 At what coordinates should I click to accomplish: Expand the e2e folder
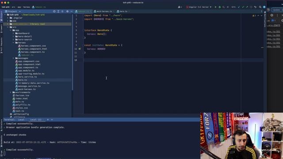click(x=8, y=21)
